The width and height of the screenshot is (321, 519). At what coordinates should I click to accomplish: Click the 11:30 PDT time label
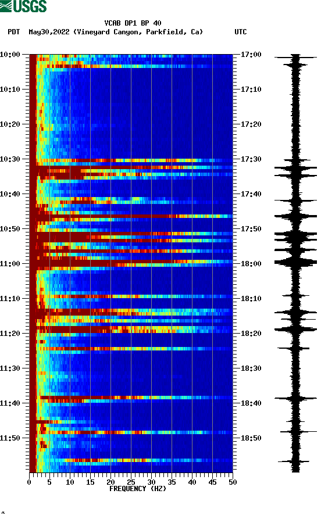point(10,368)
